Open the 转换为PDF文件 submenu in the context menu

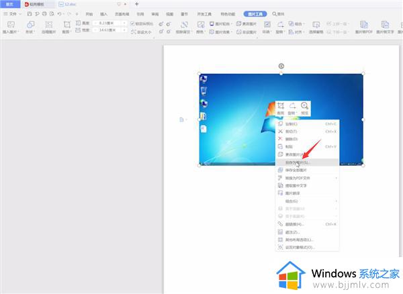point(308,178)
